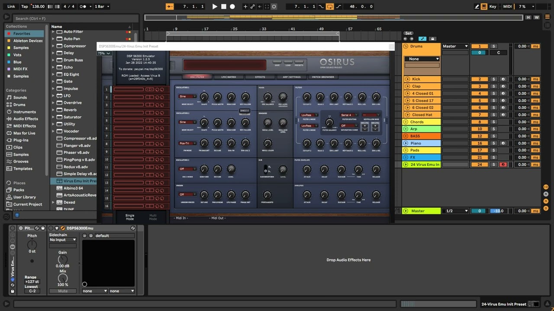The height and width of the screenshot is (311, 554).
Task: Solo the Kick track
Action: [493, 79]
